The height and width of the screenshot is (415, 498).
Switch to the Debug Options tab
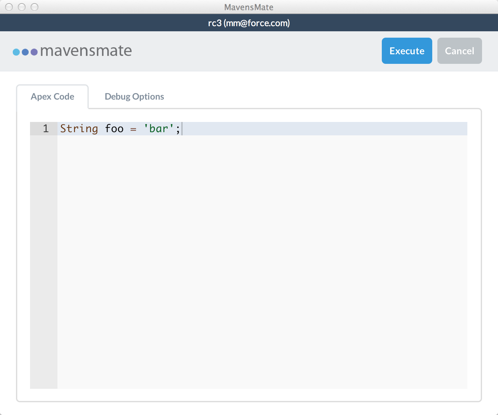134,96
